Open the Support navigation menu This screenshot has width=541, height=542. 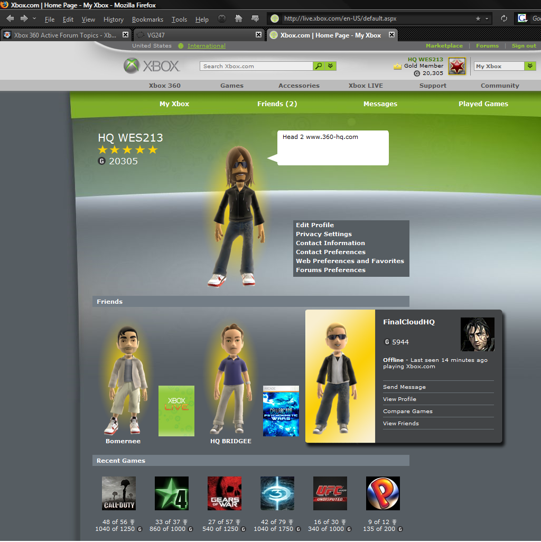(x=433, y=86)
